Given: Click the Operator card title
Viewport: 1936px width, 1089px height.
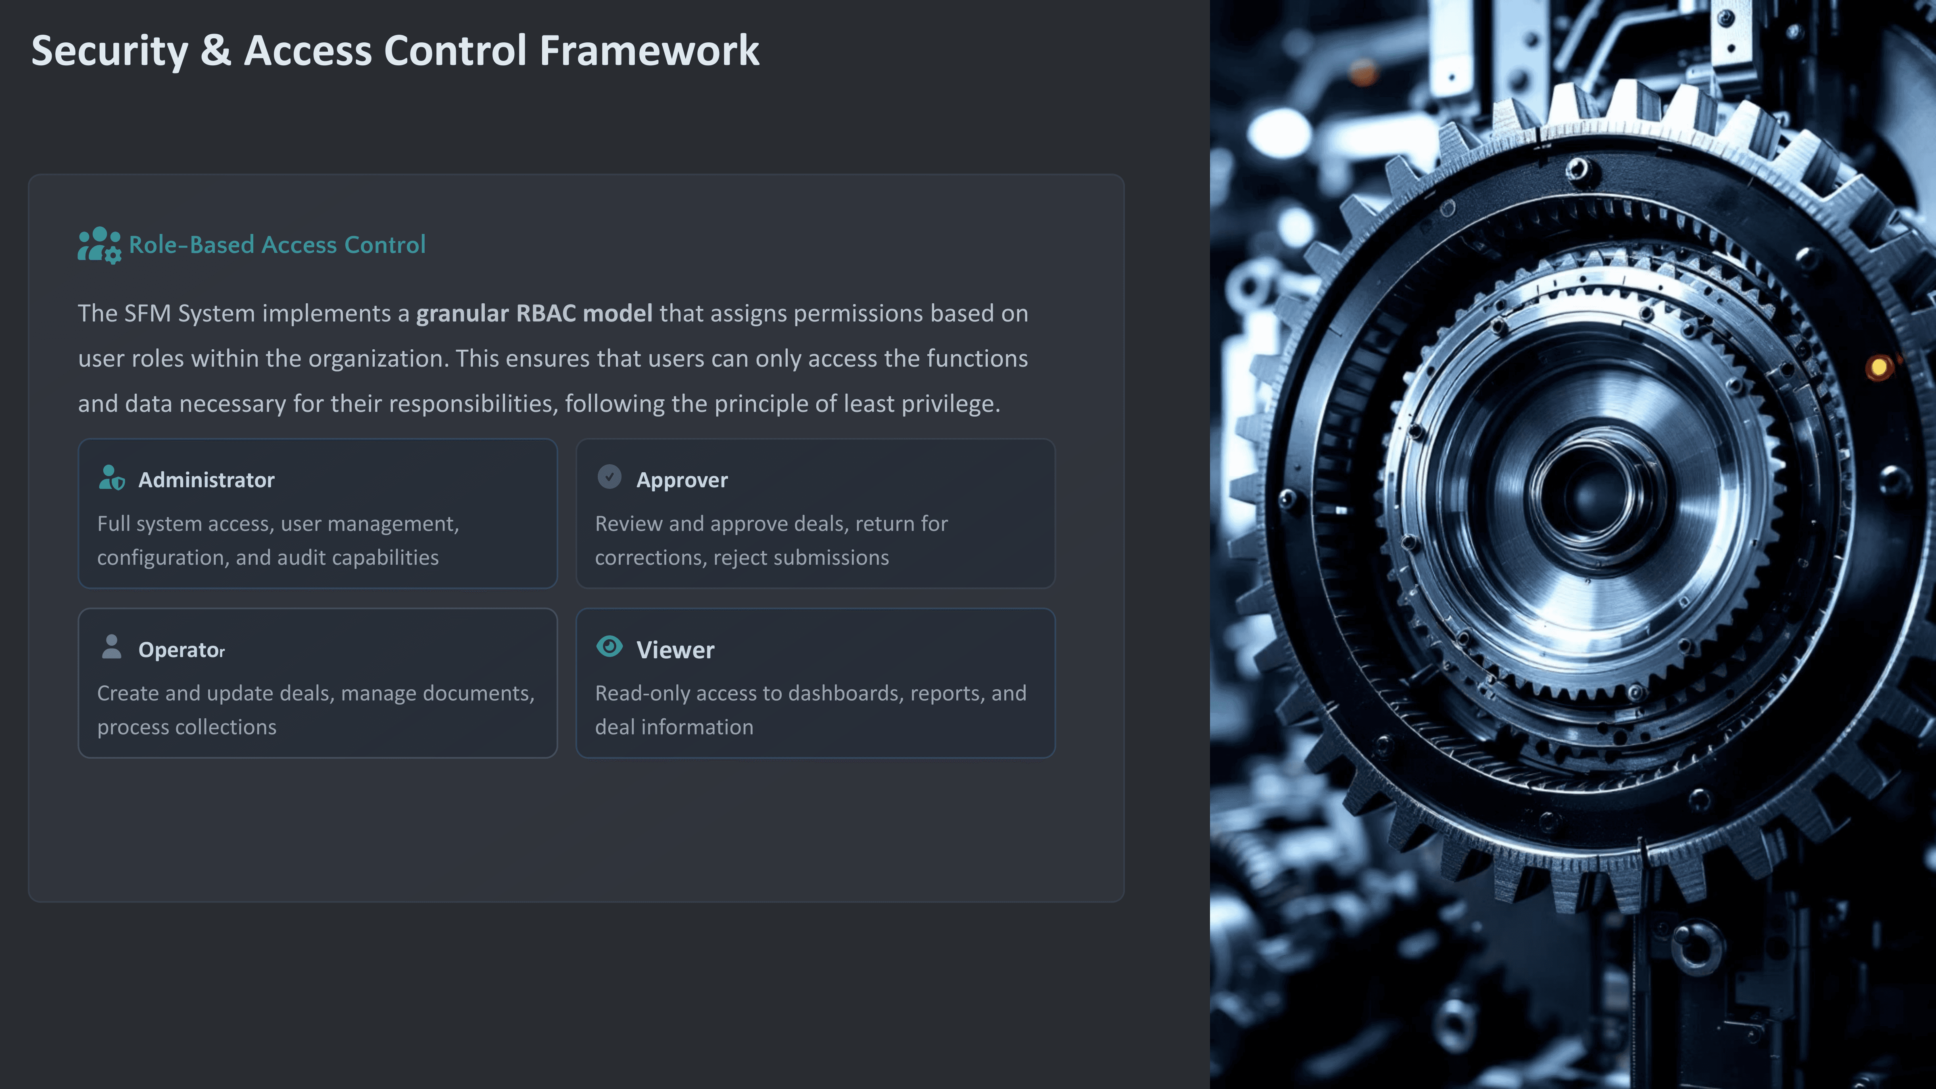Looking at the screenshot, I should pyautogui.click(x=181, y=650).
